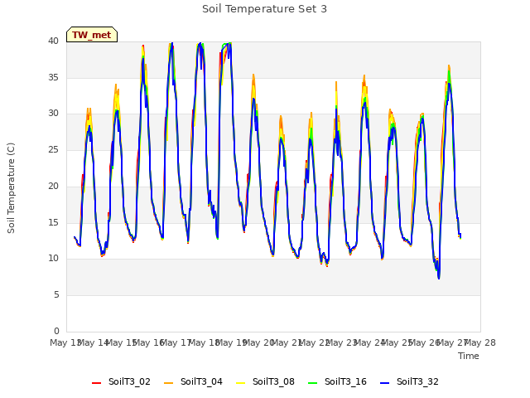Click the y-axis tick value 25
Viewport: 530px width, 398px height.
coord(53,149)
